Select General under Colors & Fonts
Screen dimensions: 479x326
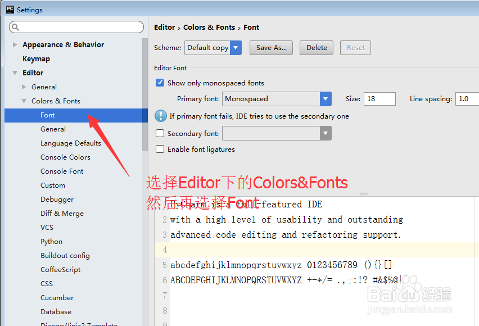pos(53,129)
